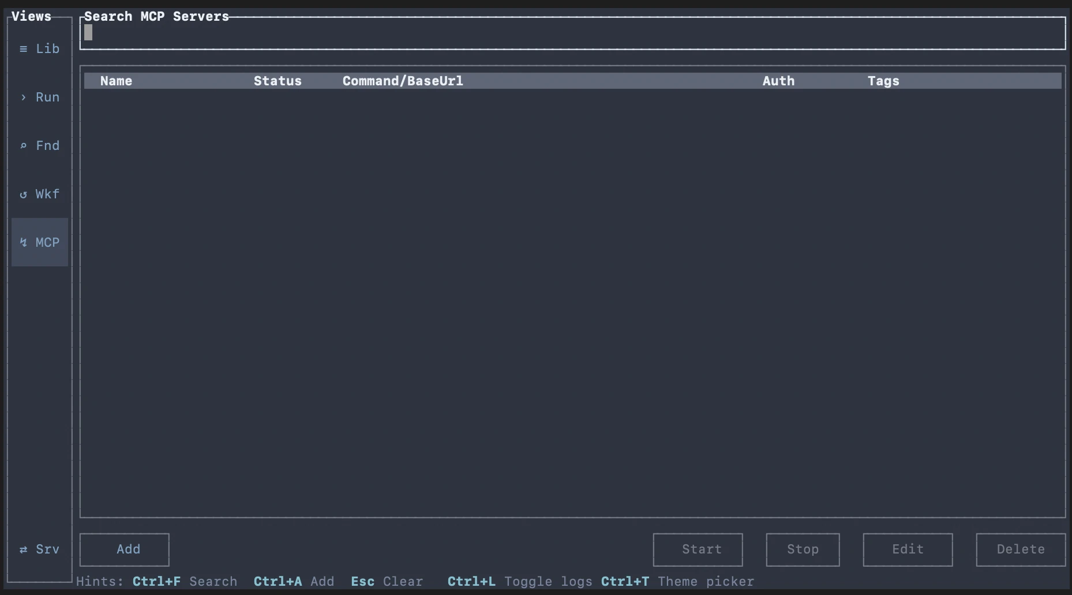Click the Theme picker hint text

pyautogui.click(x=706, y=581)
